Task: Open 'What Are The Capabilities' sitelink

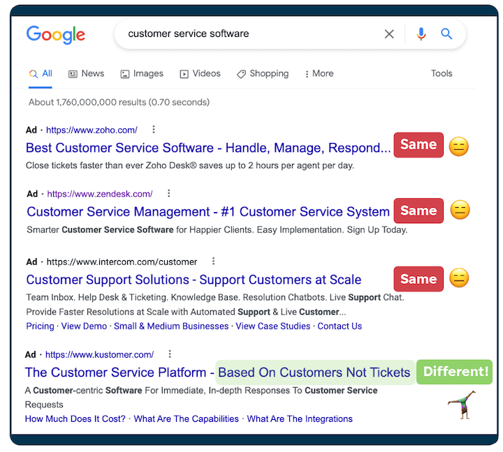Action: coord(187,419)
